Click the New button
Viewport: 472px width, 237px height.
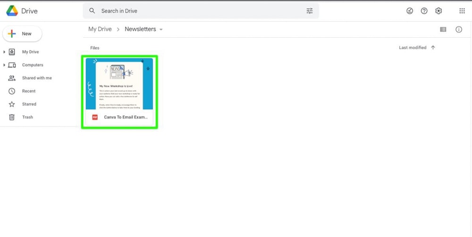click(22, 33)
